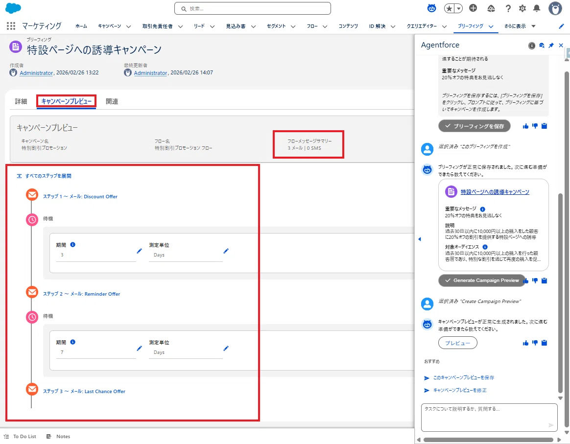Click Generate Campaign Preview button
Viewport: 570px width, 444px height.
[482, 280]
